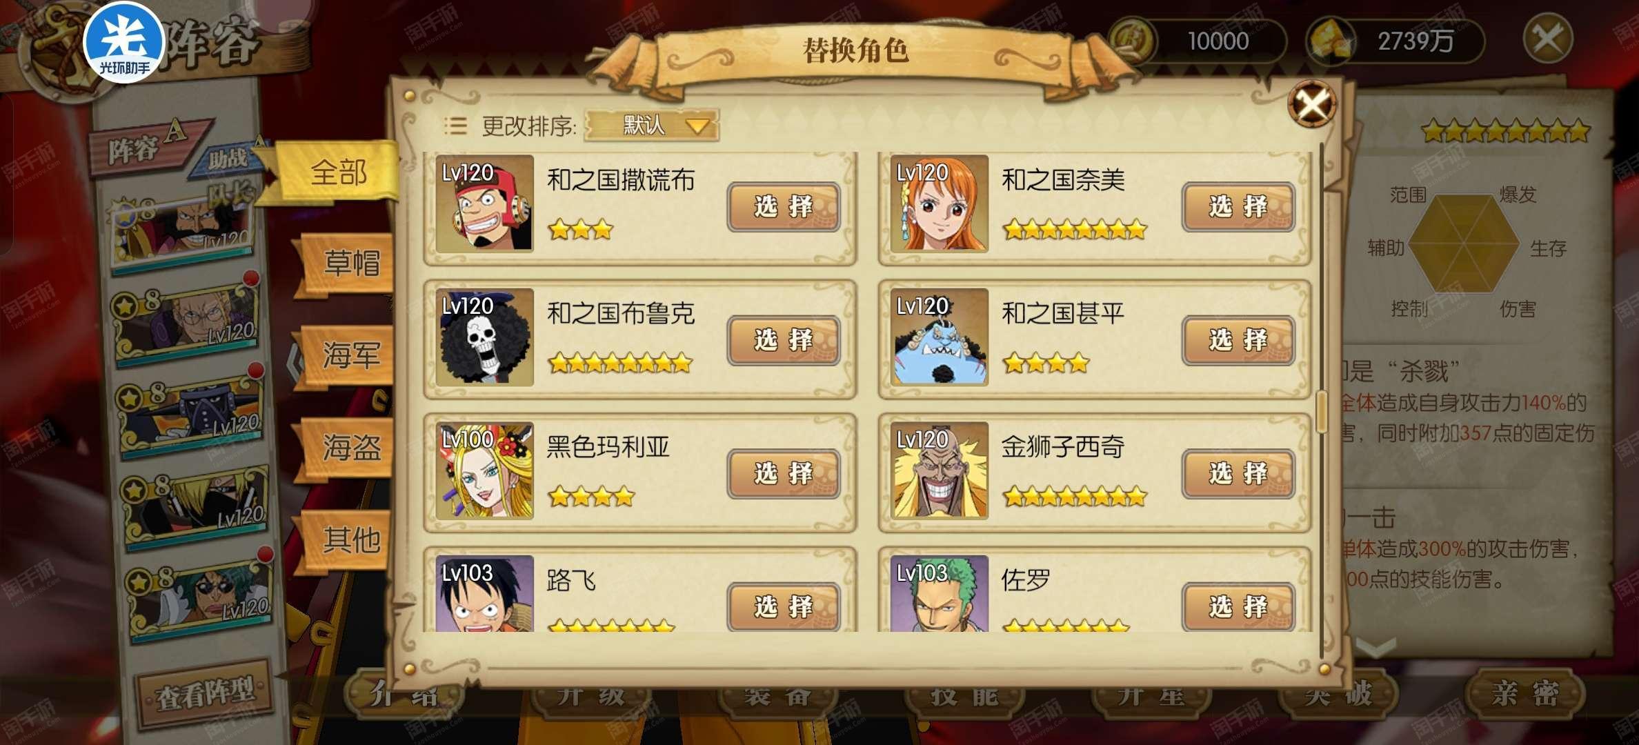1639x745 pixels.
Task: Click the sort list icon beside 更改排序
Action: pos(455,126)
